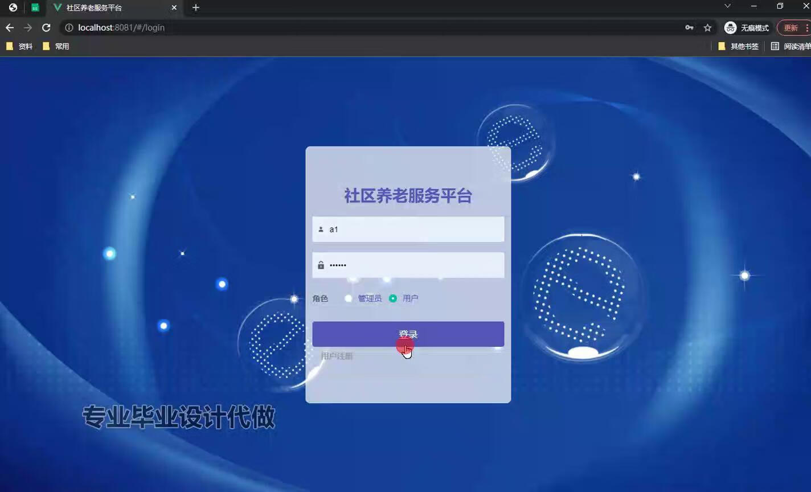Select the 管理员 role radio button
Image resolution: width=811 pixels, height=492 pixels.
coord(349,298)
